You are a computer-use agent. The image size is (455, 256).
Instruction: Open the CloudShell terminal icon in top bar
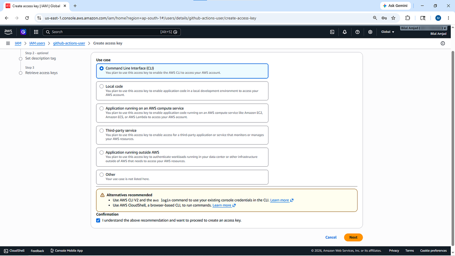(x=332, y=32)
